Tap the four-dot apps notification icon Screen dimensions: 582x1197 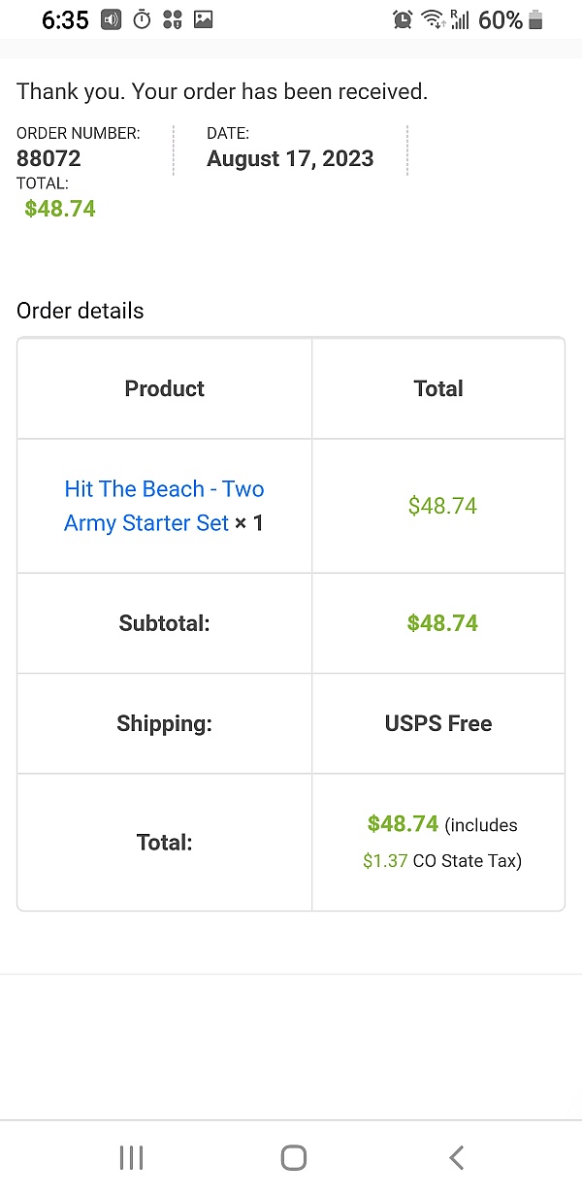[x=173, y=19]
